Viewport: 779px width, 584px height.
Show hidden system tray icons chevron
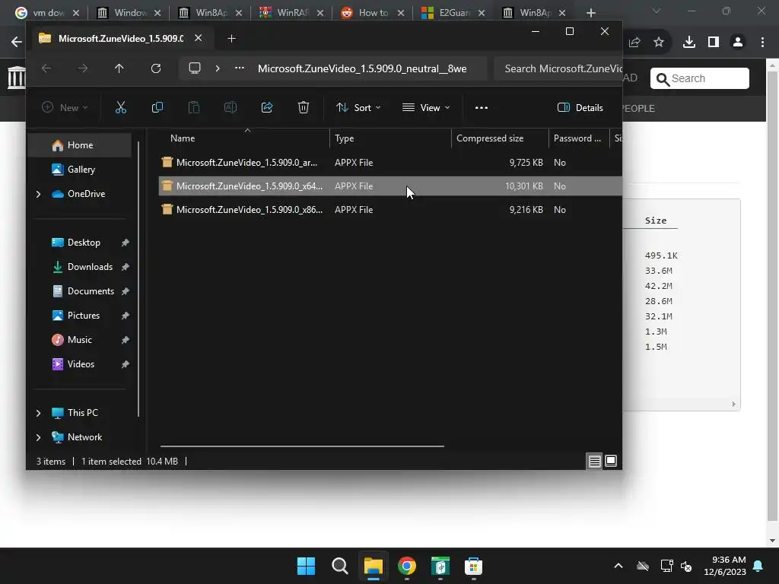[x=618, y=566]
